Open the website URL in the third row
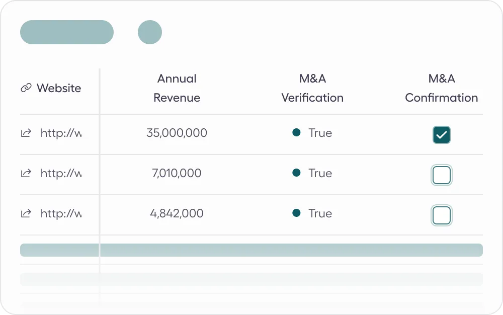The image size is (503, 315). click(60, 213)
